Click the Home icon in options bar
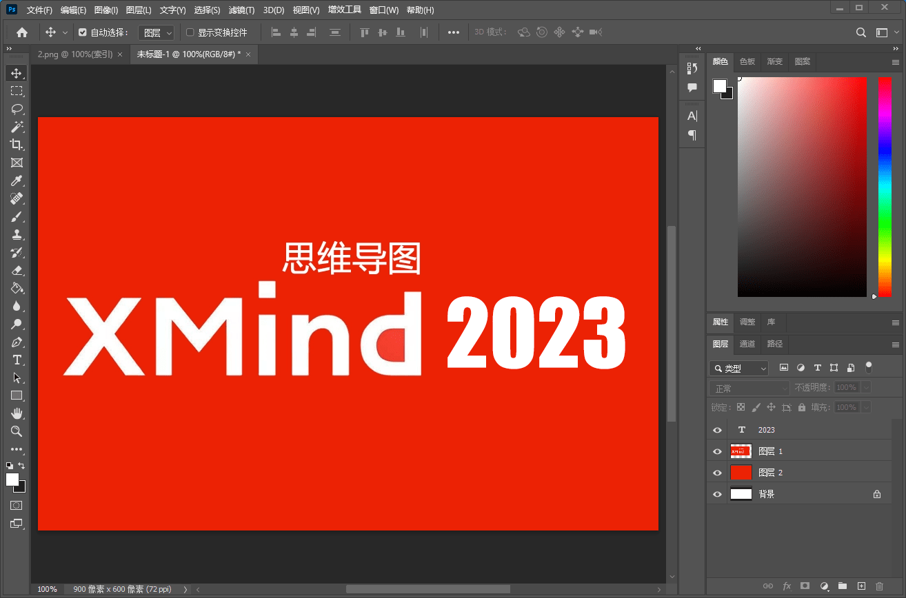 coord(22,32)
